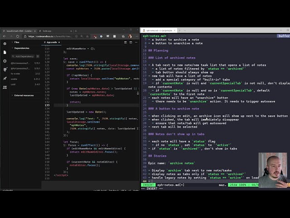Click the 'Epic name: archive notes' line
This screenshot has width=290, height=218.
point(172,163)
